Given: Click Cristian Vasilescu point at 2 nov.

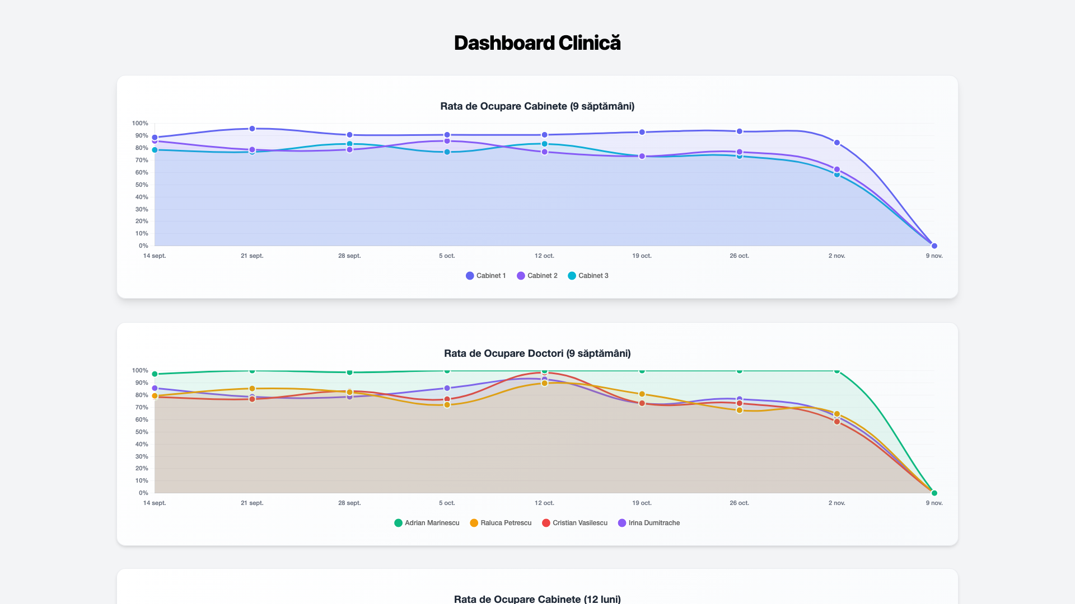Looking at the screenshot, I should coord(837,422).
